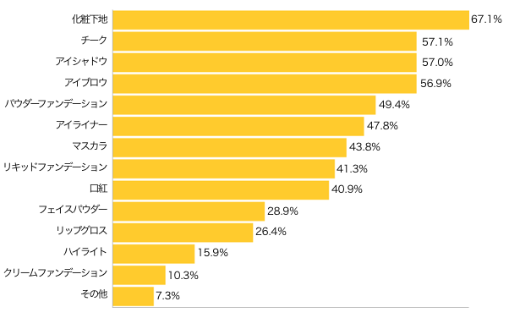Select the ハイライト bar

(154, 254)
